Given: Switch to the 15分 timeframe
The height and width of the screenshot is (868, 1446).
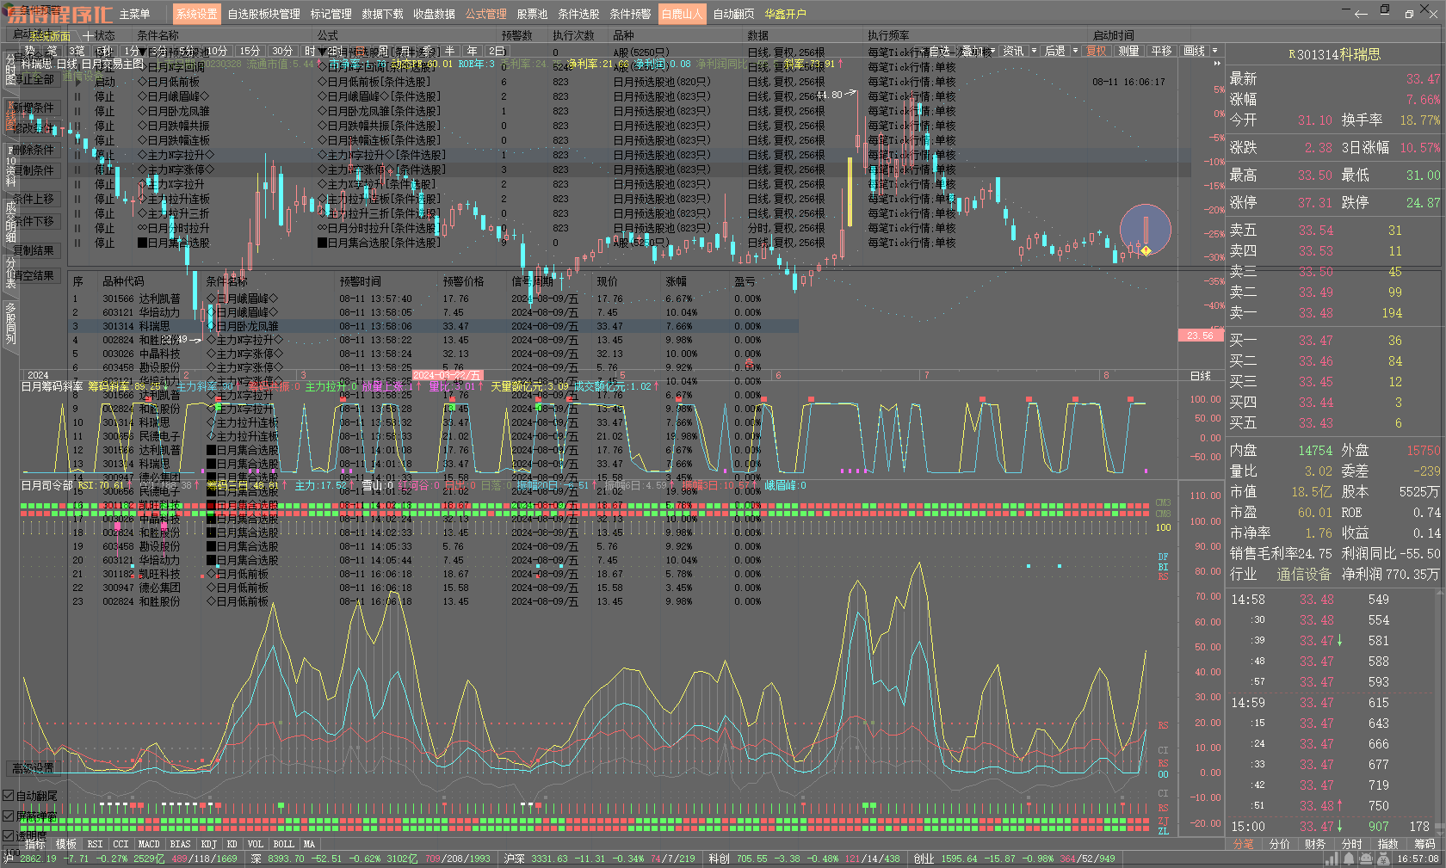Looking at the screenshot, I should 250,52.
